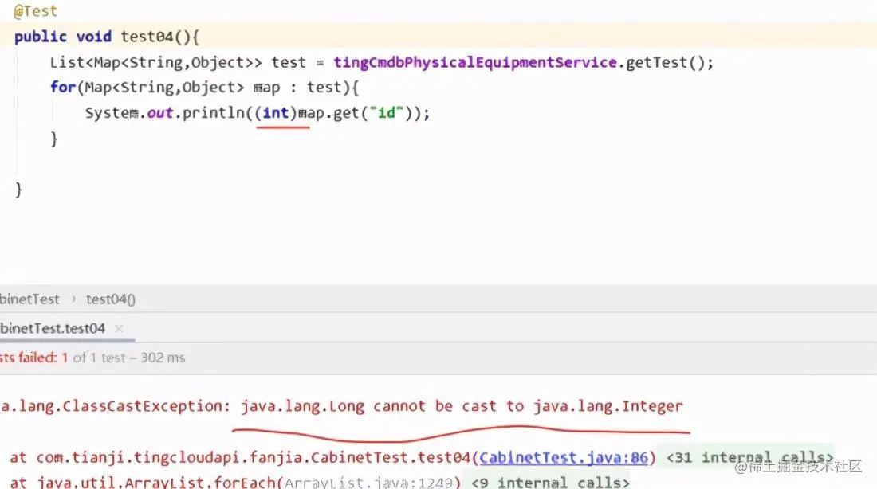Click the System.out.println statement
Image resolution: width=877 pixels, height=489 pixels.
159,112
